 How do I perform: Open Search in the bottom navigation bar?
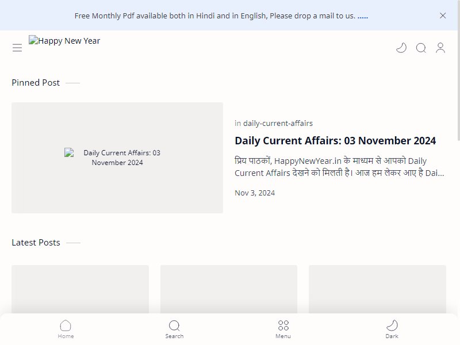click(x=174, y=329)
